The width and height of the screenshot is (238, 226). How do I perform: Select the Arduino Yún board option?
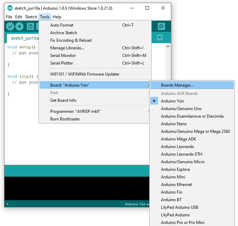(172, 101)
